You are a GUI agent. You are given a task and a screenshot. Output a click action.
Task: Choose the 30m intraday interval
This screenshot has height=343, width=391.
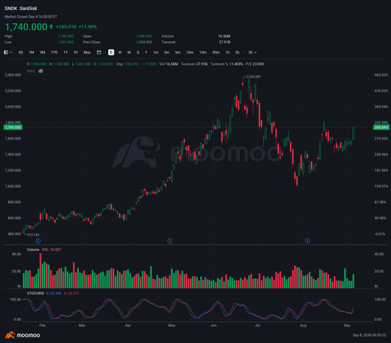pos(216,52)
